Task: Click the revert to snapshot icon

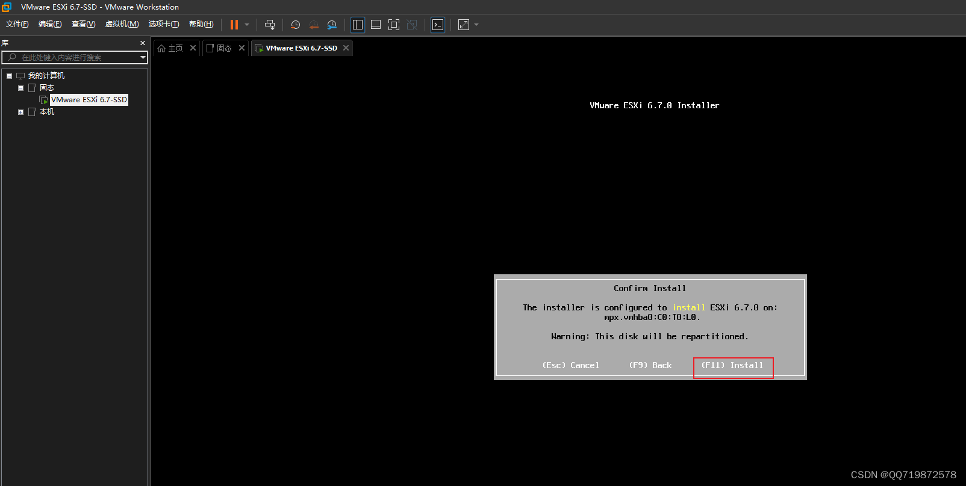Action: (x=314, y=25)
